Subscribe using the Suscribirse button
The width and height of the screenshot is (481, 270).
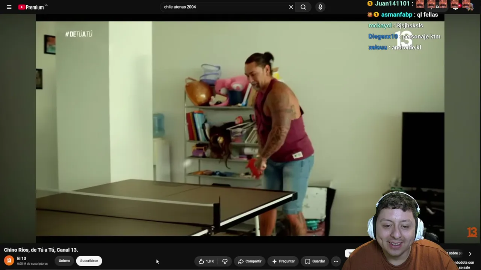tap(89, 261)
